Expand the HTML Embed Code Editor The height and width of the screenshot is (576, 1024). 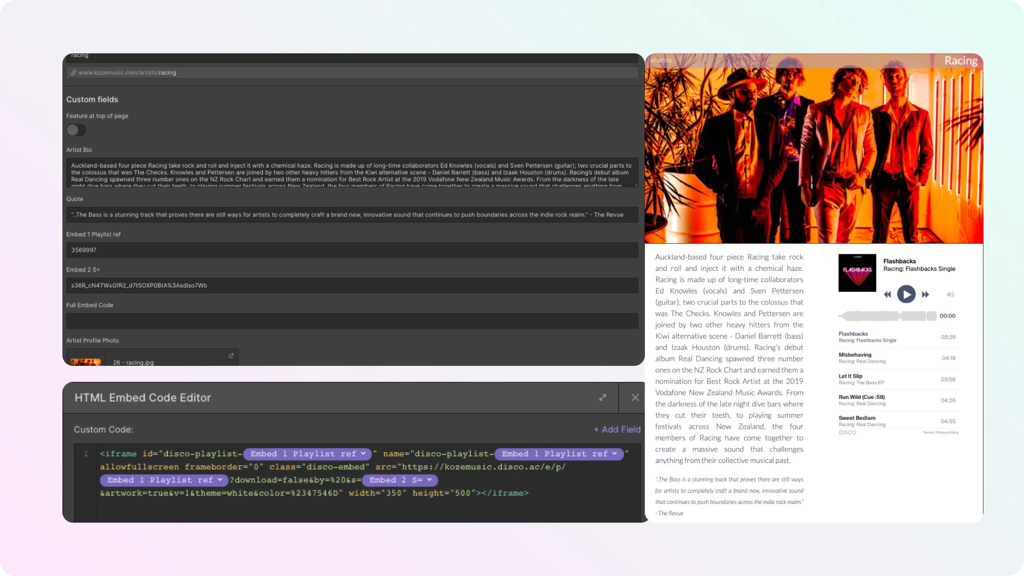point(603,398)
